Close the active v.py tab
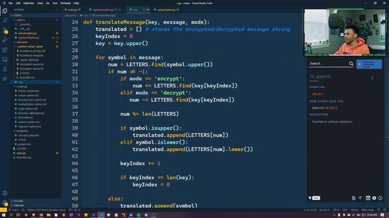 click(148, 10)
